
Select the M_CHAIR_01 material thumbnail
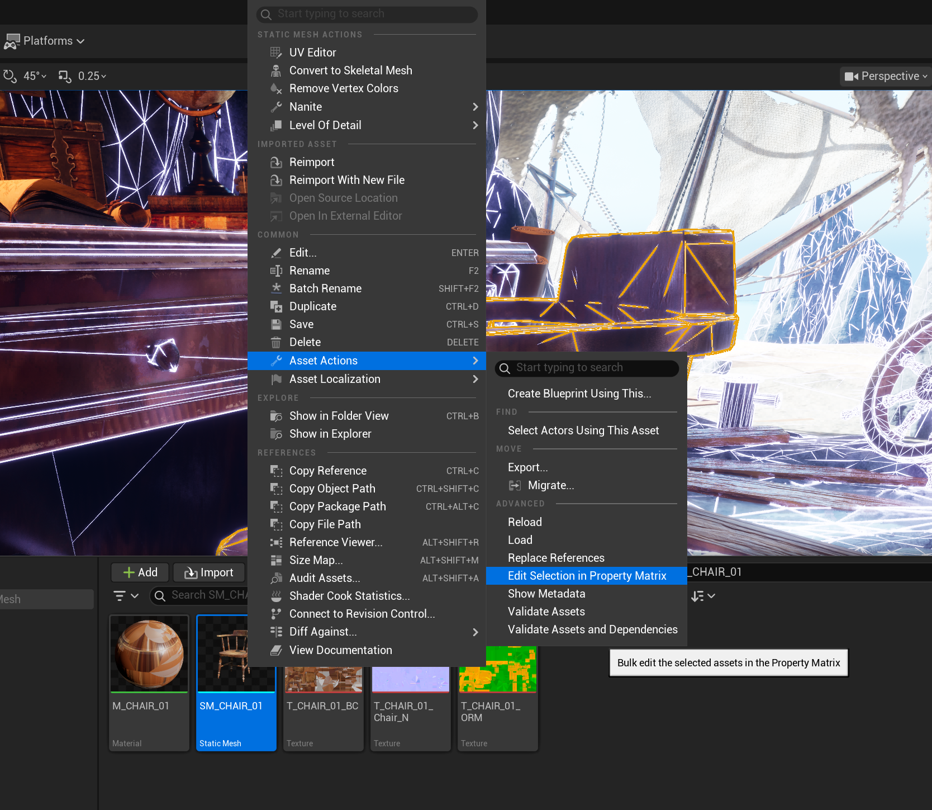[149, 654]
